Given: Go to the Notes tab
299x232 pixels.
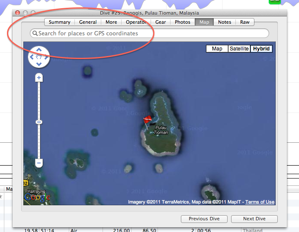Looking at the screenshot, I should tap(224, 22).
